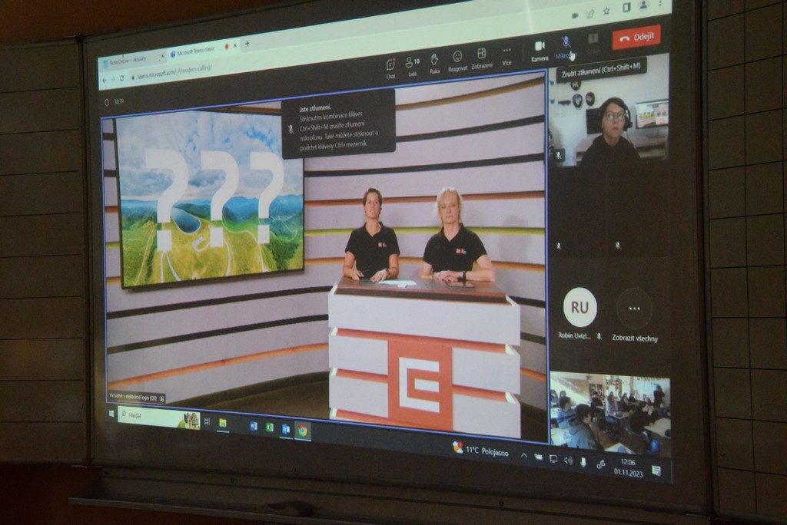Click the Hledat taskbar search box

pos(159,418)
